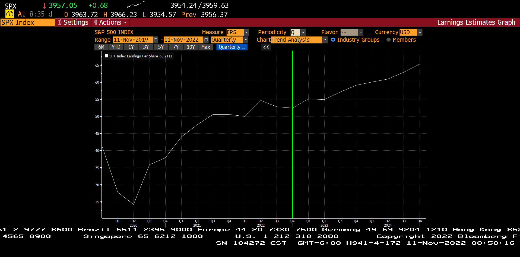
Task: Click the price change +0.68
Action: [x=98, y=5]
